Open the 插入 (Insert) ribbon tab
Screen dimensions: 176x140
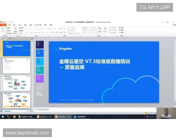pyautogui.click(x=15, y=25)
